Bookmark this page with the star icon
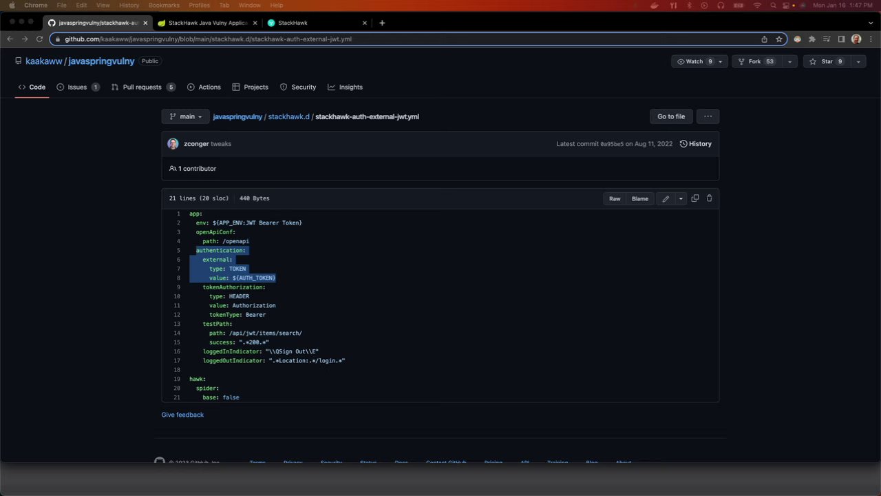 [779, 39]
